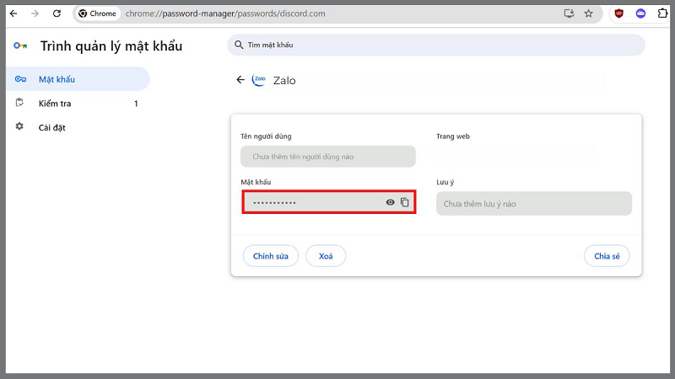The height and width of the screenshot is (379, 675).
Task: Click the Mật khẩu key icon in sidebar
Action: click(20, 79)
